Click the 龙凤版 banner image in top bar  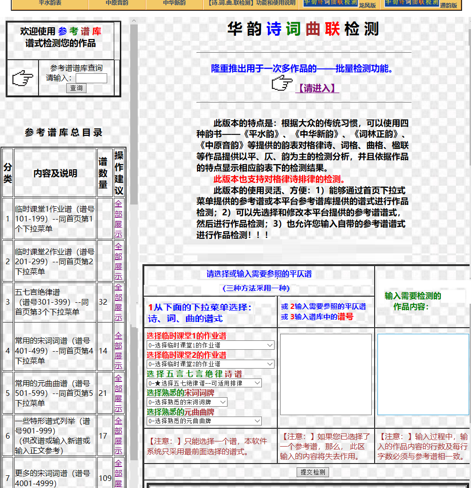(330, 3)
